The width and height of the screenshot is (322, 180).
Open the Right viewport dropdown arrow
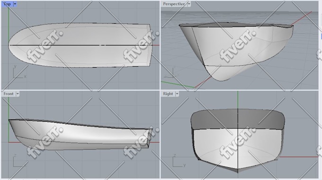[x=177, y=94]
